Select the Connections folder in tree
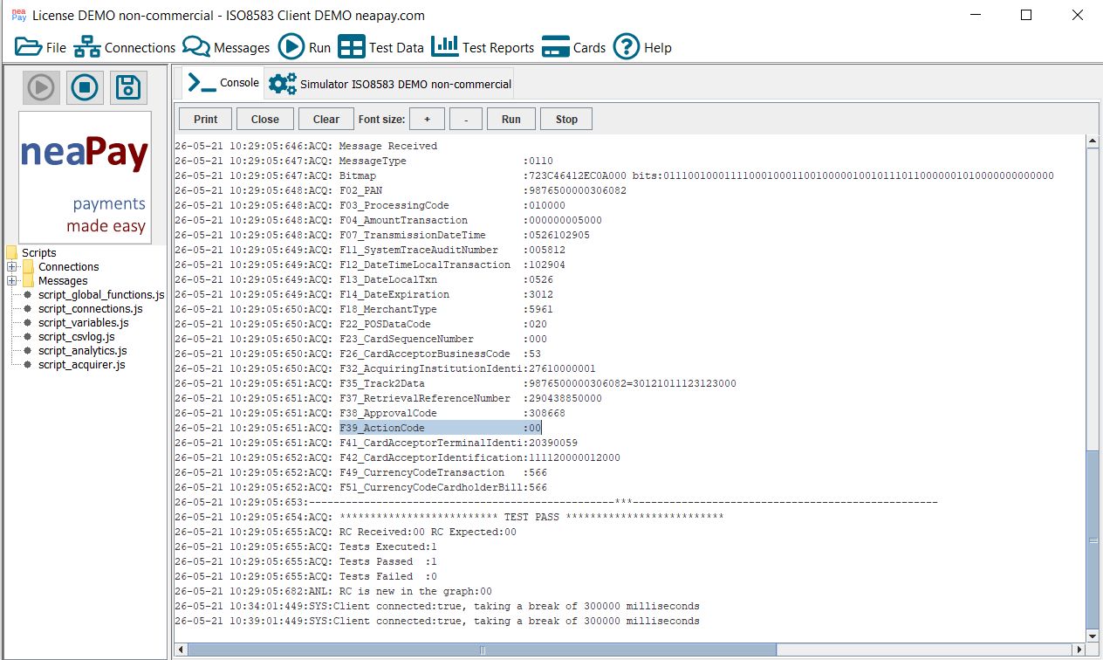 point(61,267)
